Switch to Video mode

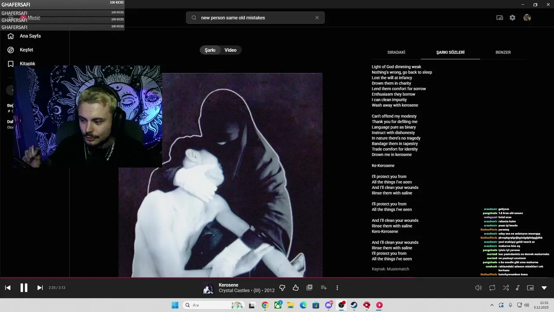[230, 50]
